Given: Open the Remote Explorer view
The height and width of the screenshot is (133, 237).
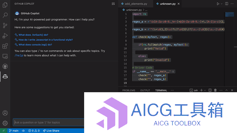Looking at the screenshot, I should 5,56.
